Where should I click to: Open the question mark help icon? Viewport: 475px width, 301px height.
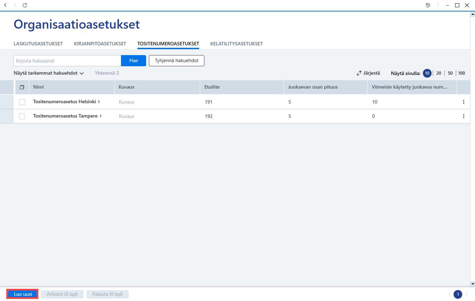pyautogui.click(x=438, y=5)
